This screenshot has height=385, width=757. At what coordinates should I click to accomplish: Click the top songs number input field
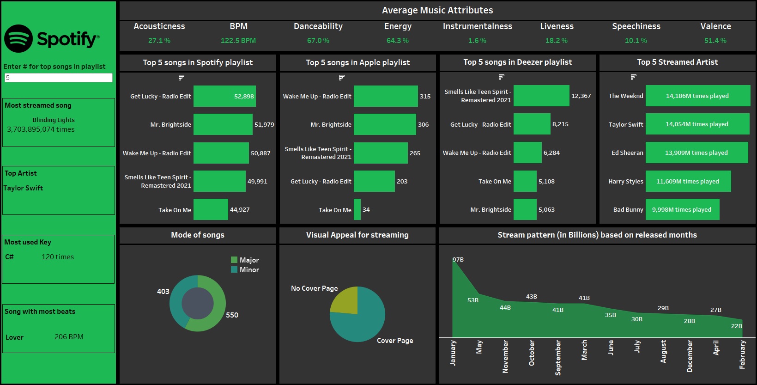coord(58,78)
